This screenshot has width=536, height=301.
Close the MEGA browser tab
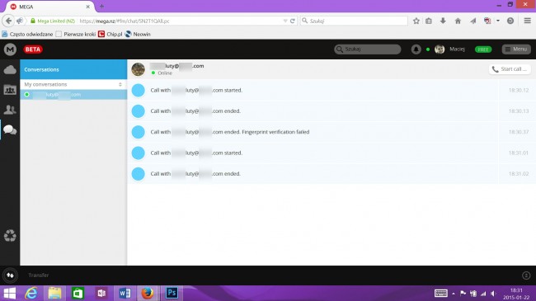88,7
